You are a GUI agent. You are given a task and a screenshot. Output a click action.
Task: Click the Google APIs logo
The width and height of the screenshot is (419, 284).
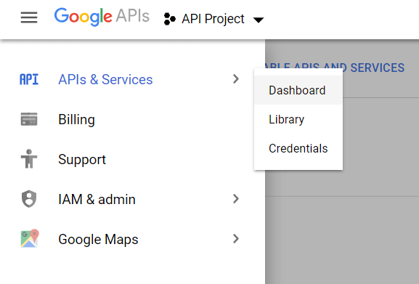[102, 17]
